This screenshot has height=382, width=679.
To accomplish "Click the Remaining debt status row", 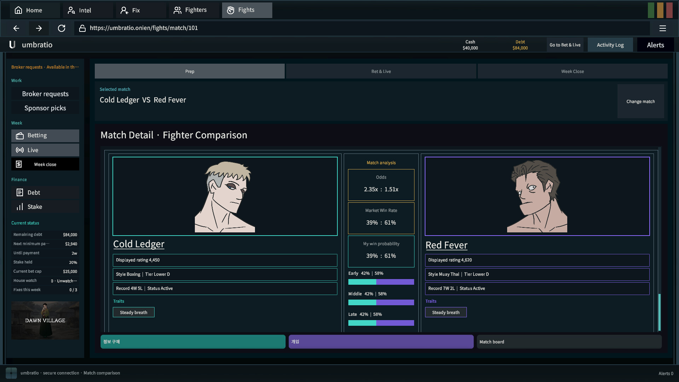I will 45,235.
